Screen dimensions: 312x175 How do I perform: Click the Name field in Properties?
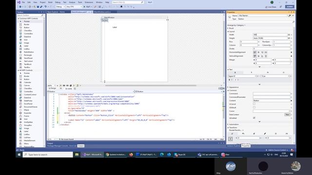point(263,16)
